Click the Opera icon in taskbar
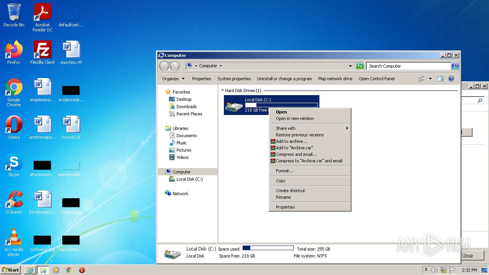Image resolution: width=489 pixels, height=275 pixels. coord(82,270)
